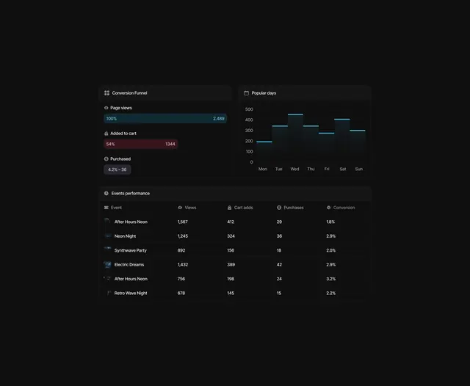Click the 3.2% conversion value
The height and width of the screenshot is (386, 470).
pos(331,279)
